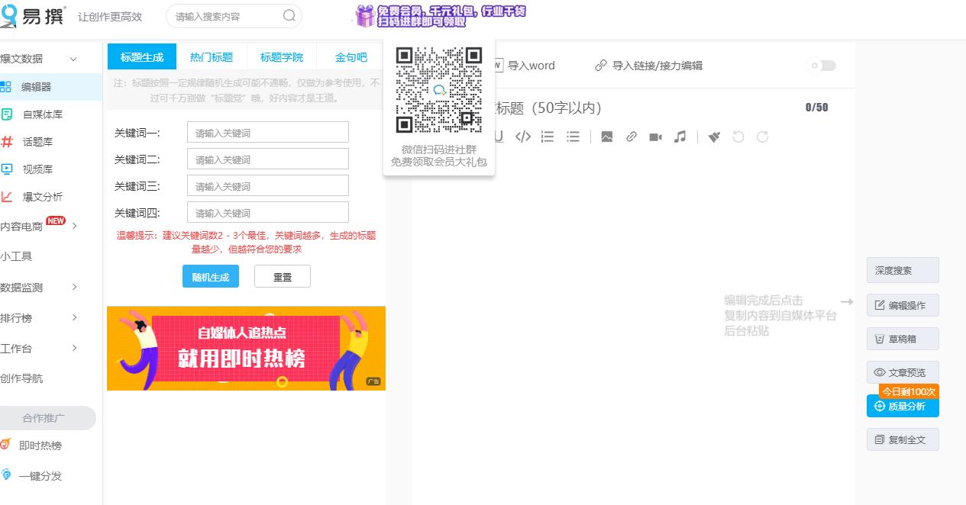
Task: Run 质量分析 from the right panel
Action: coord(903,406)
